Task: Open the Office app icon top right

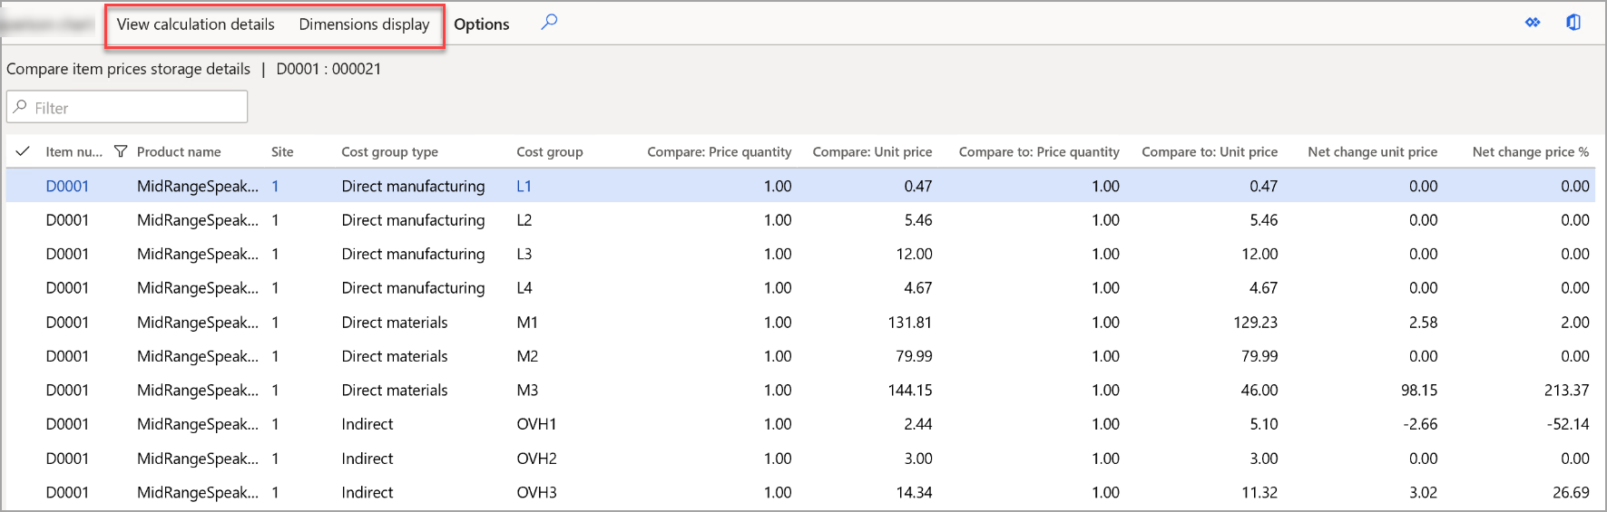Action: [x=1573, y=23]
